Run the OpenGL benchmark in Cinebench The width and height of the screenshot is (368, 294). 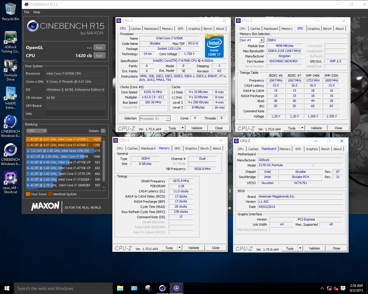[x=99, y=48]
